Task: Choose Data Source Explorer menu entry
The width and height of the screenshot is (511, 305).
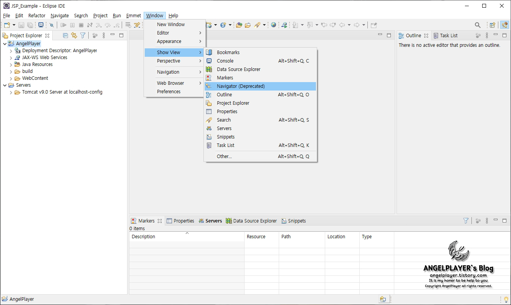Action: click(x=260, y=69)
